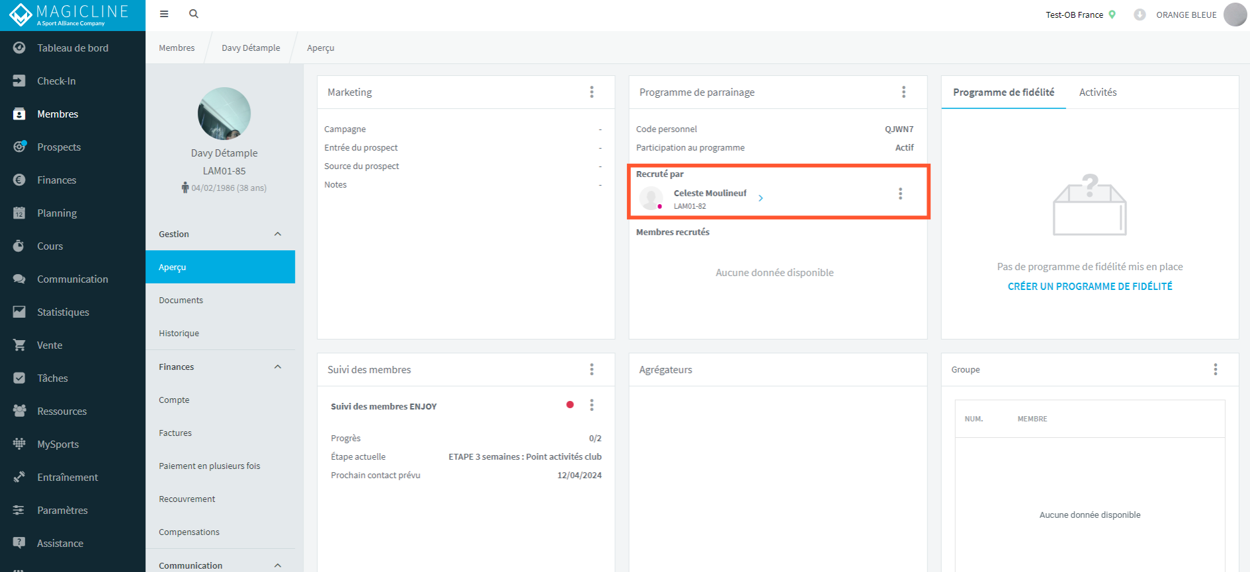Image resolution: width=1250 pixels, height=572 pixels.
Task: Click the Prochain contact date 12/04/2024
Action: pyautogui.click(x=579, y=475)
